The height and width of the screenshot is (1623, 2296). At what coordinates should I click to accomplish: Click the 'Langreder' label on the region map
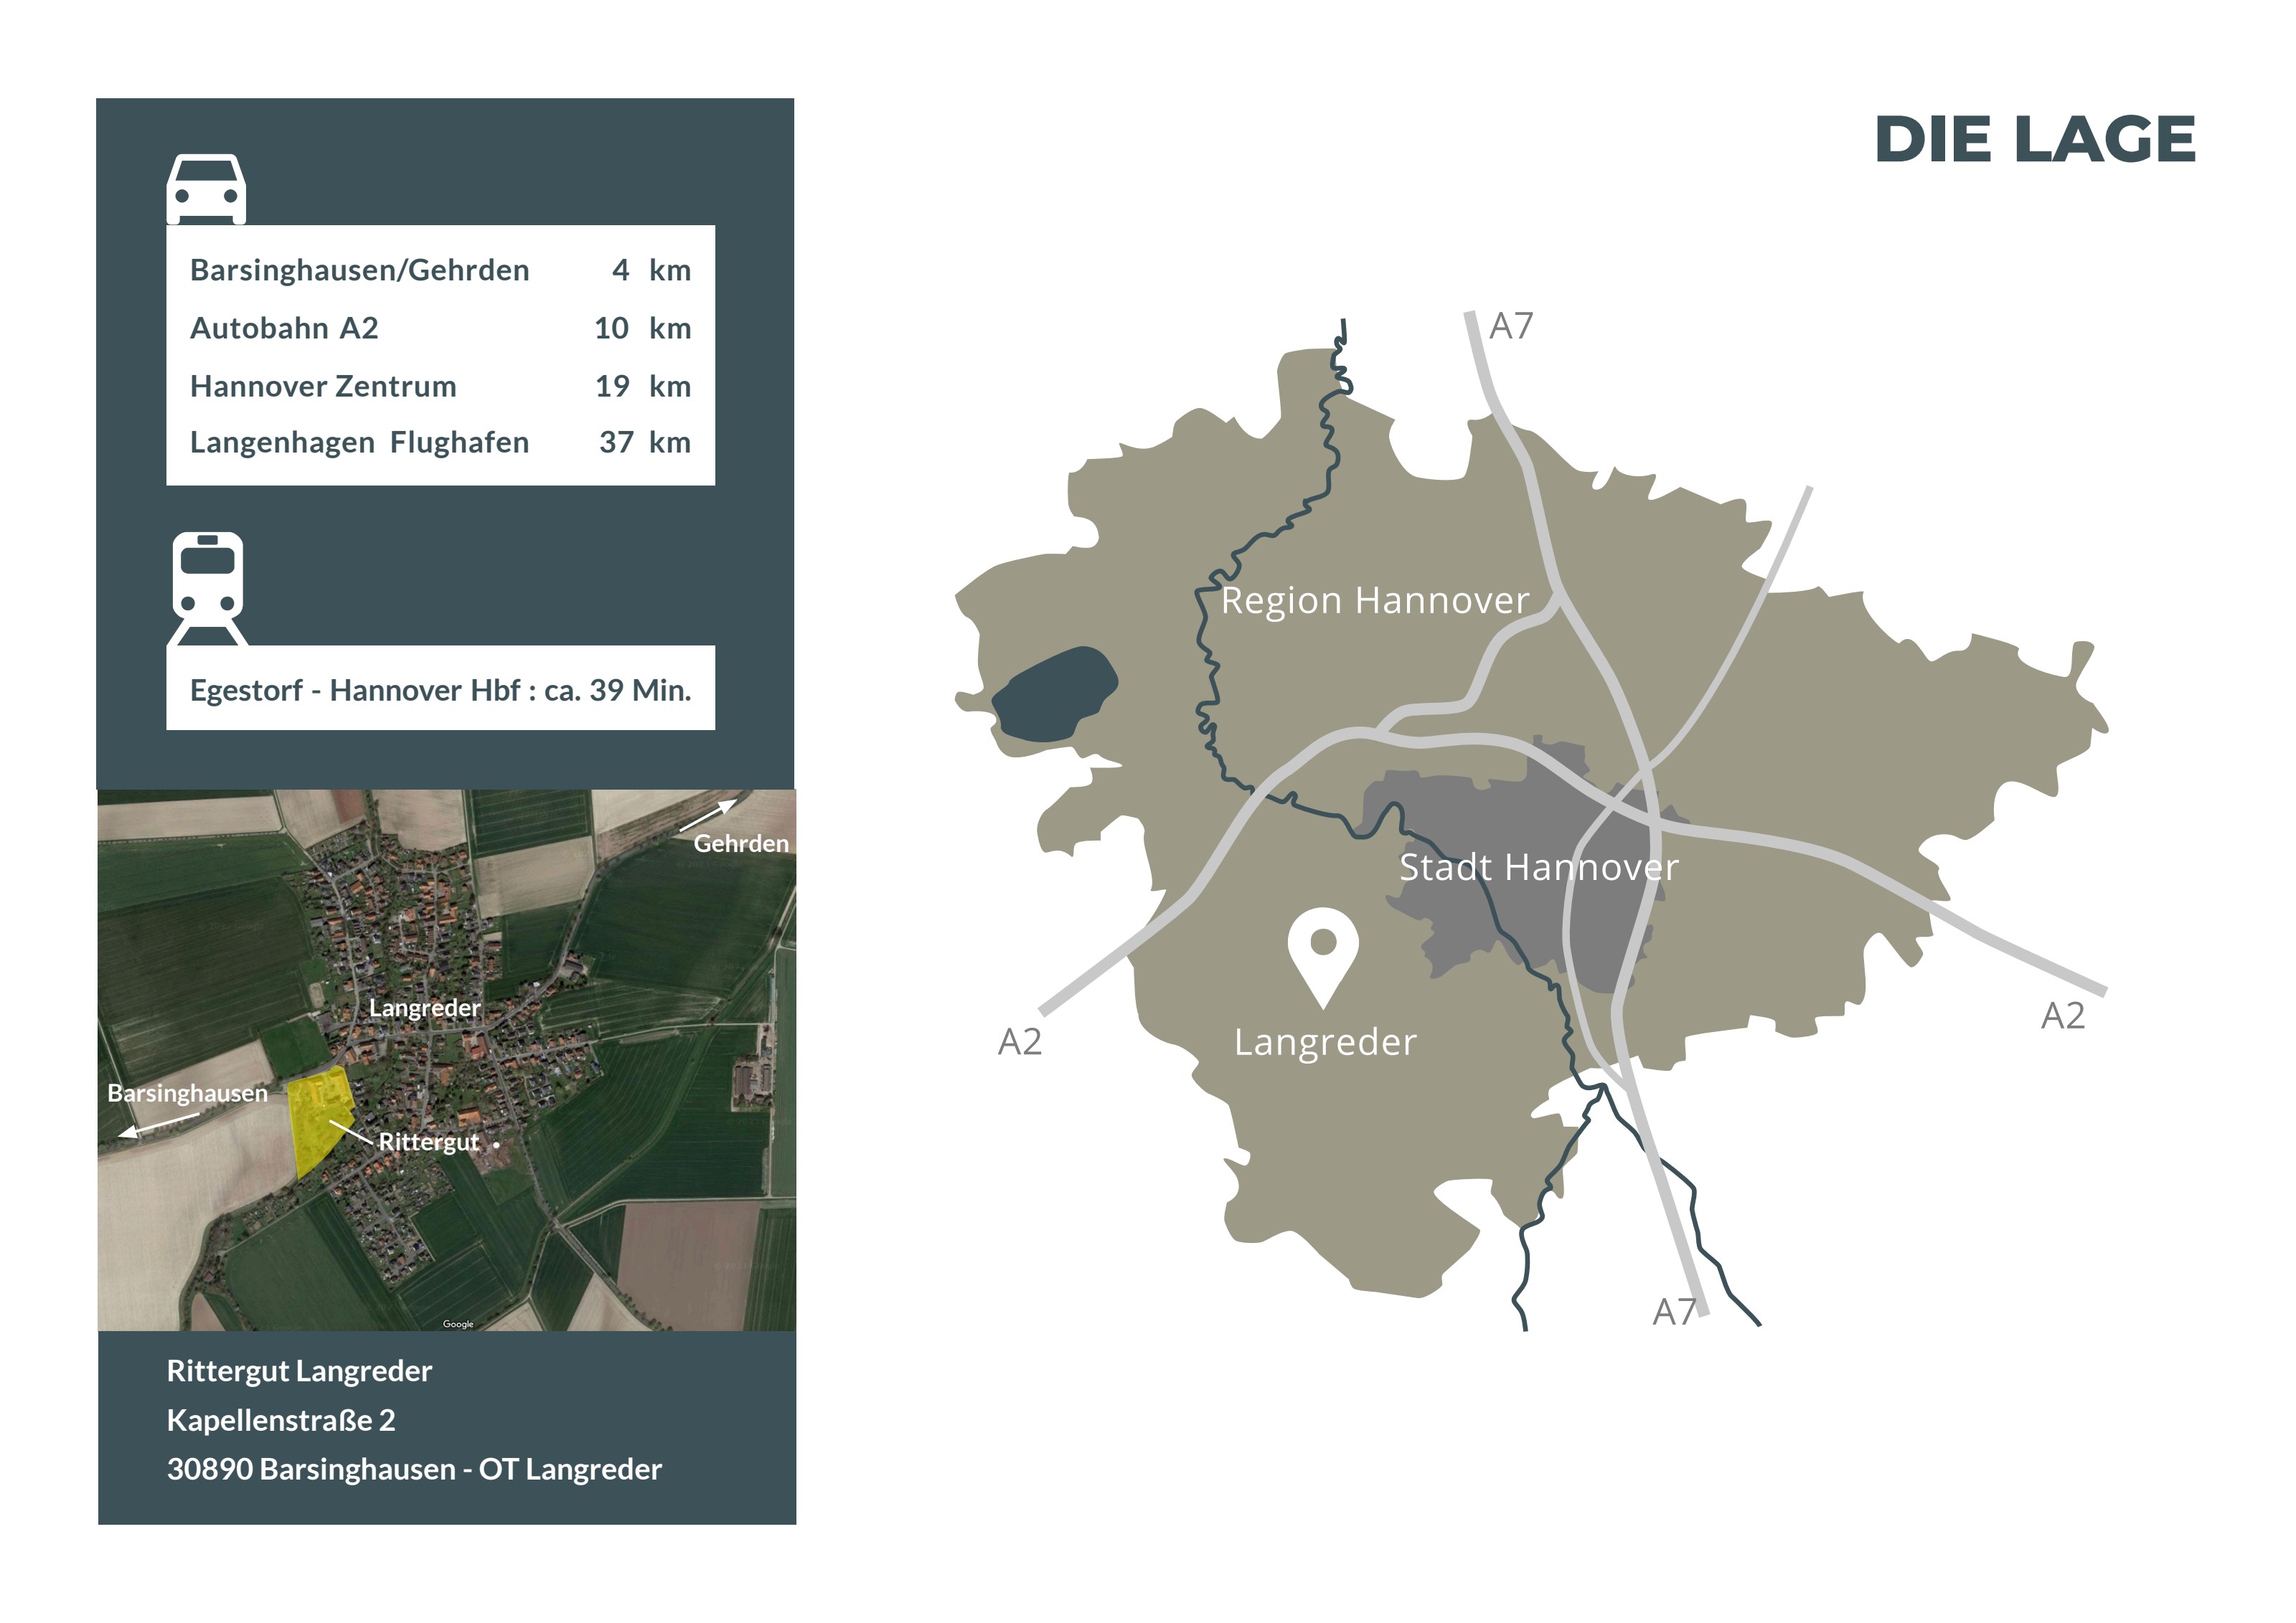point(1325,1042)
